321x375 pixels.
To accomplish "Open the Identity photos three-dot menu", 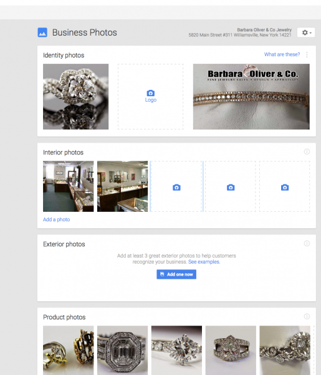I will tap(307, 55).
